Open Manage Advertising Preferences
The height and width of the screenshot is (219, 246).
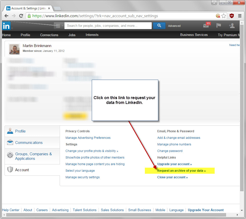click(x=88, y=138)
